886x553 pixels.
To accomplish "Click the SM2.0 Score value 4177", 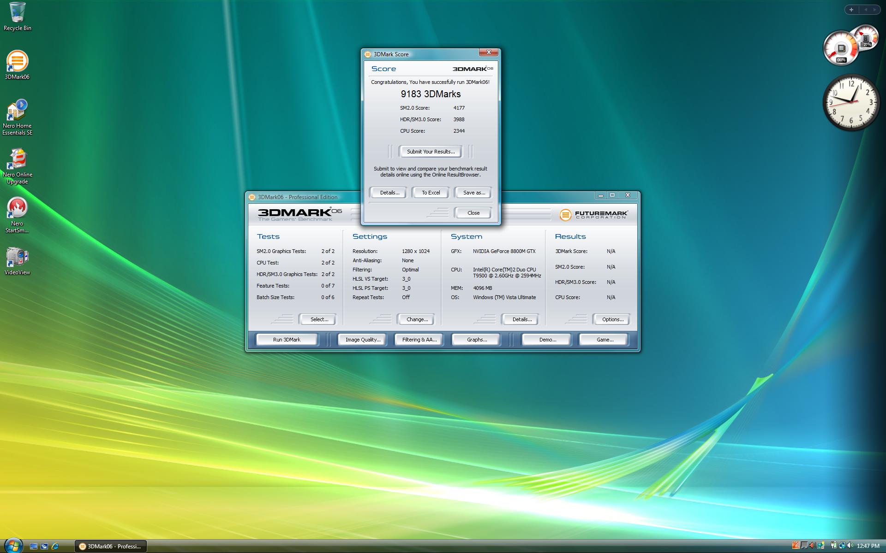I will (459, 108).
